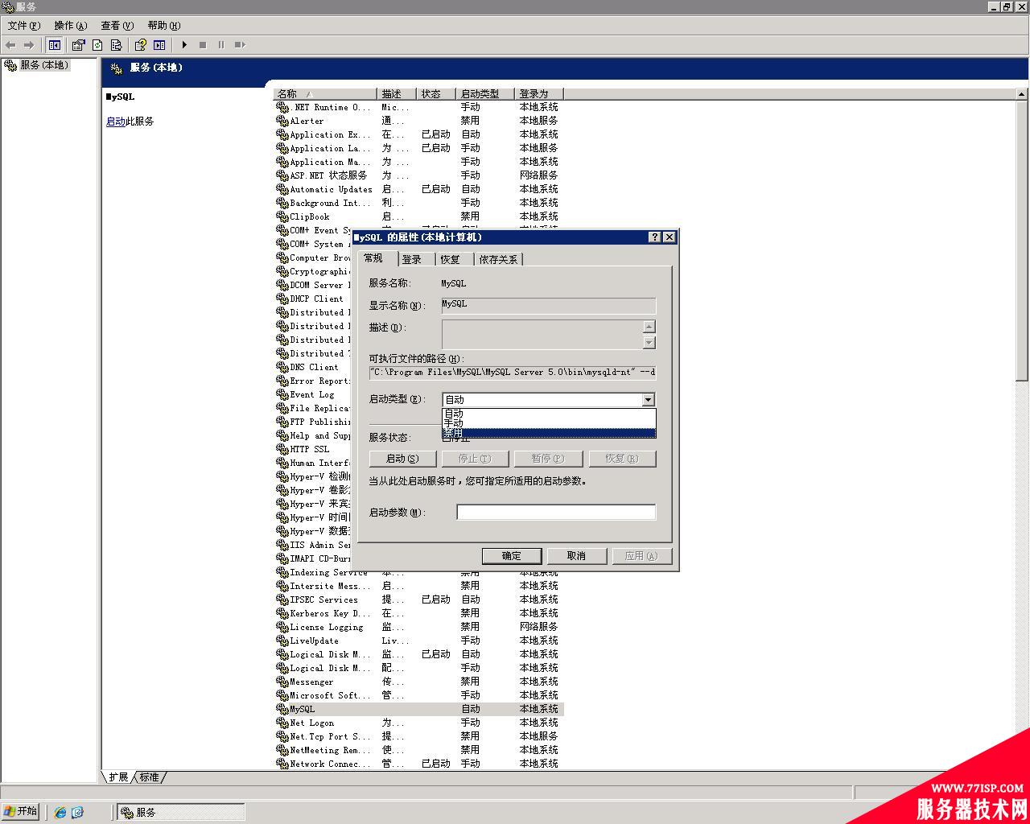Select the Network Connec... service row
Viewport: 1030px width, 824px height.
click(418, 764)
